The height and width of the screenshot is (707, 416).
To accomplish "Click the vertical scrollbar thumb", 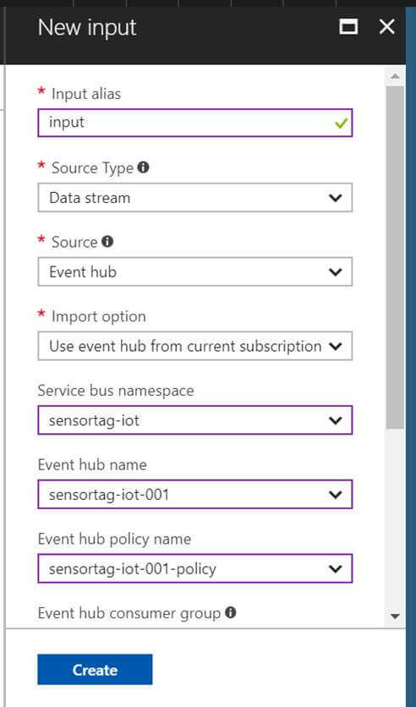I will pyautogui.click(x=395, y=257).
